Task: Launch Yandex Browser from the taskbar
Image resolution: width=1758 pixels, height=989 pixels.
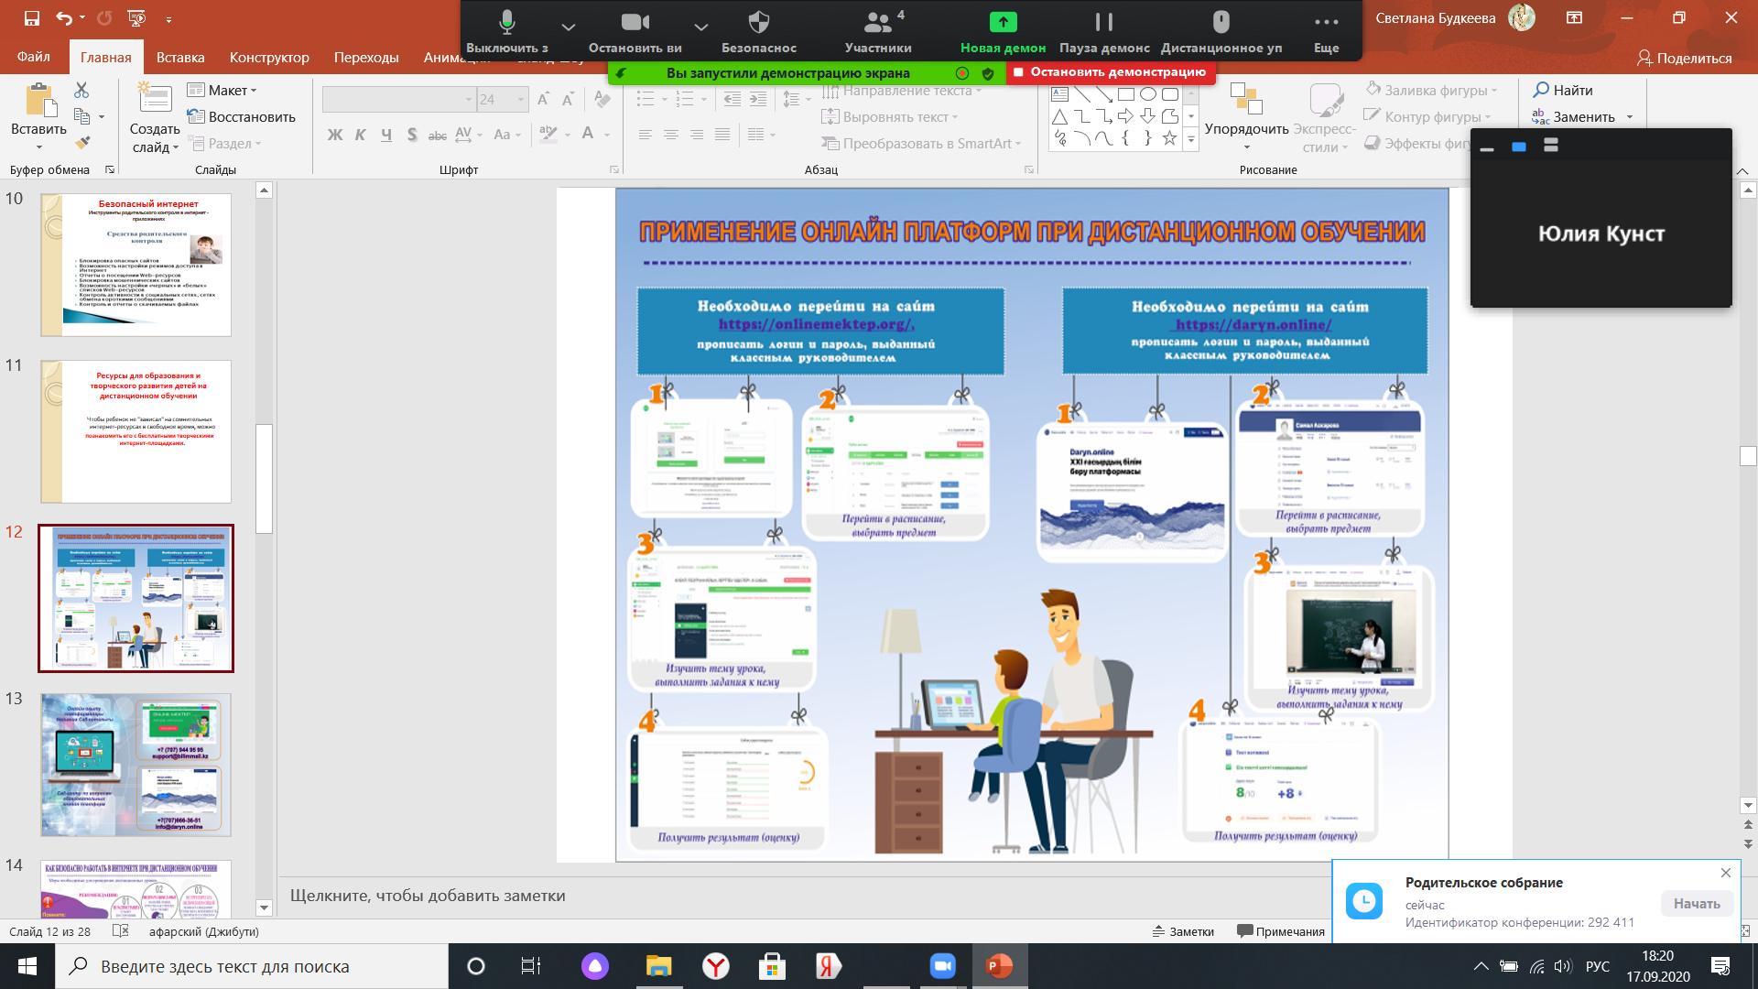Action: click(715, 966)
